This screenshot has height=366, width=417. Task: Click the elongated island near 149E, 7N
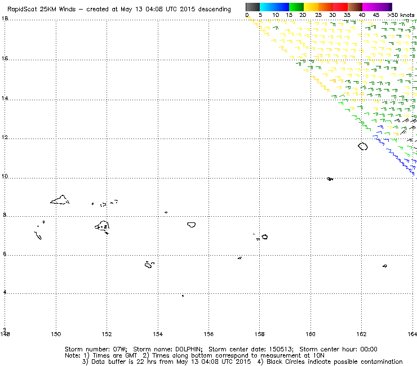38,235
